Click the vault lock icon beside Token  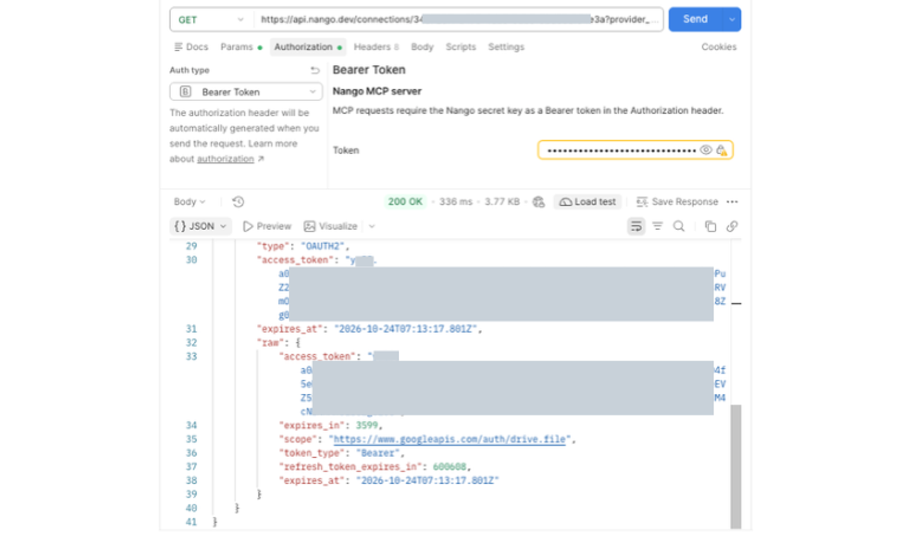(722, 150)
